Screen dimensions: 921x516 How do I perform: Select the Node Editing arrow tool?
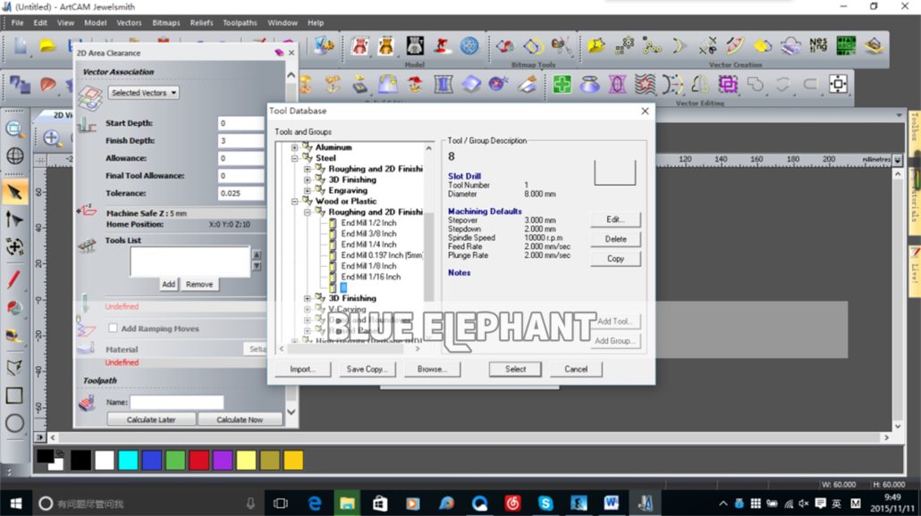click(14, 220)
